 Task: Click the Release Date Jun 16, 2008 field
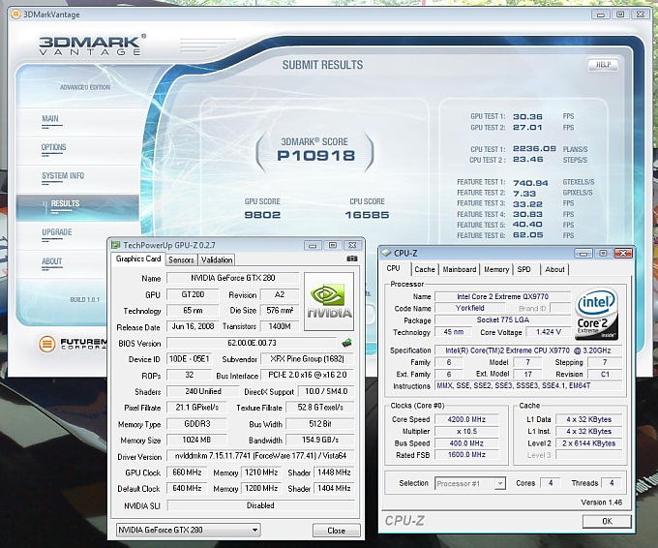(x=193, y=326)
